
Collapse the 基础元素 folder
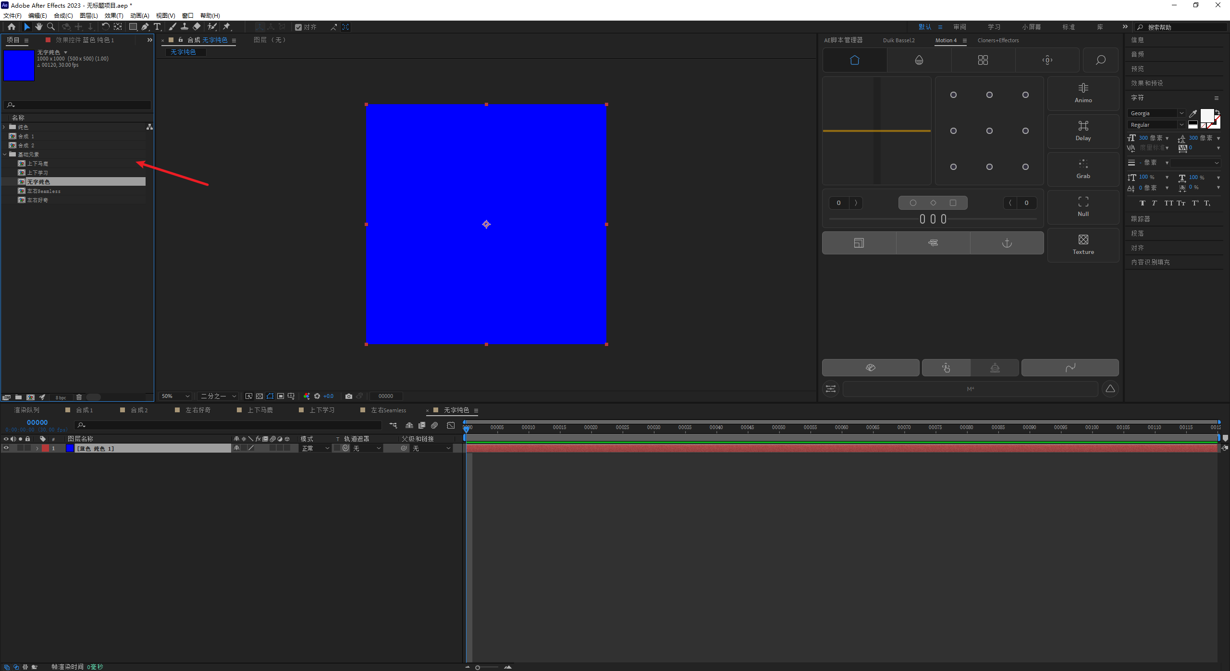pyautogui.click(x=5, y=155)
